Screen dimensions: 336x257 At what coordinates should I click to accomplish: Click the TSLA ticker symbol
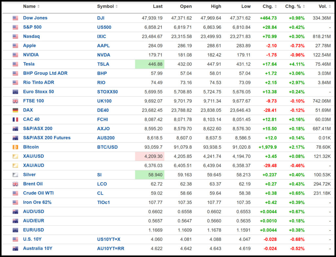tap(103, 64)
